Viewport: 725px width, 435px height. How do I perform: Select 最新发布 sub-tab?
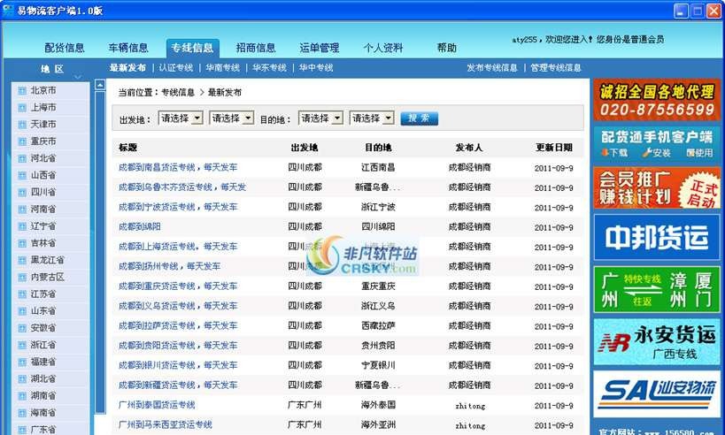pyautogui.click(x=127, y=67)
